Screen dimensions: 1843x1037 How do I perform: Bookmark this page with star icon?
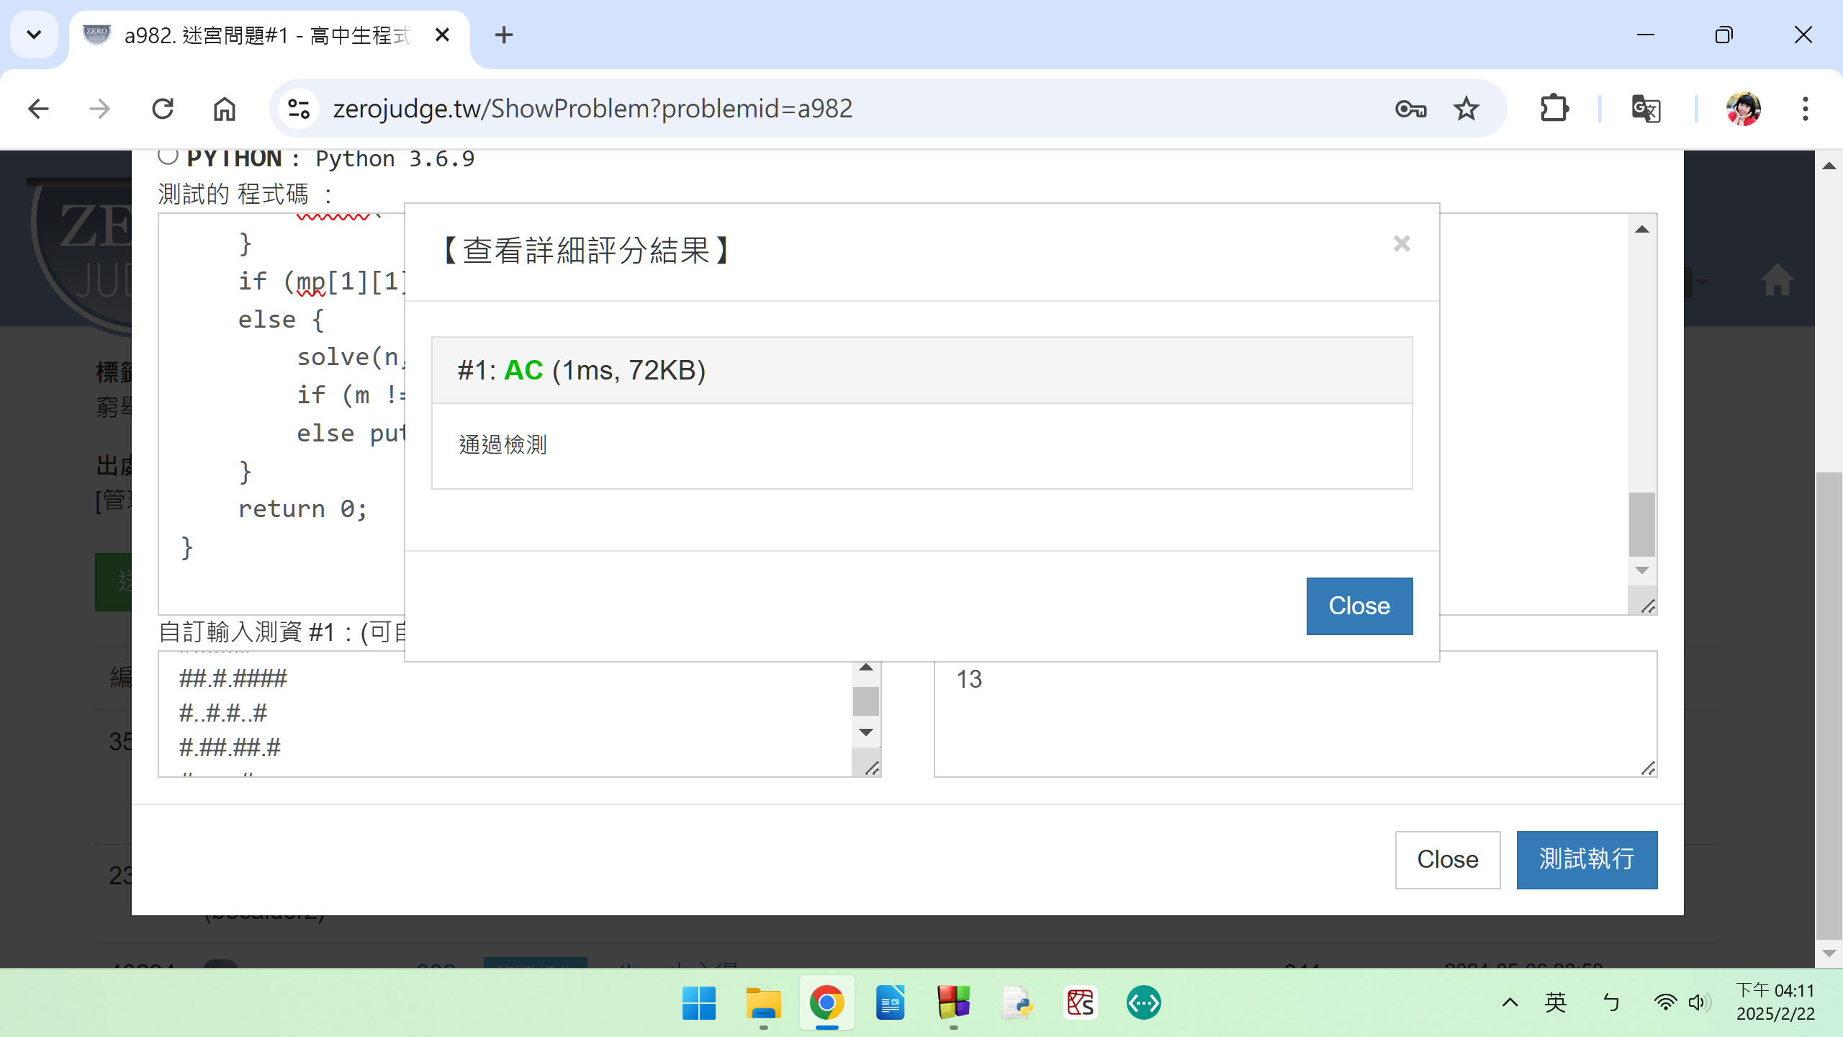[1466, 109]
